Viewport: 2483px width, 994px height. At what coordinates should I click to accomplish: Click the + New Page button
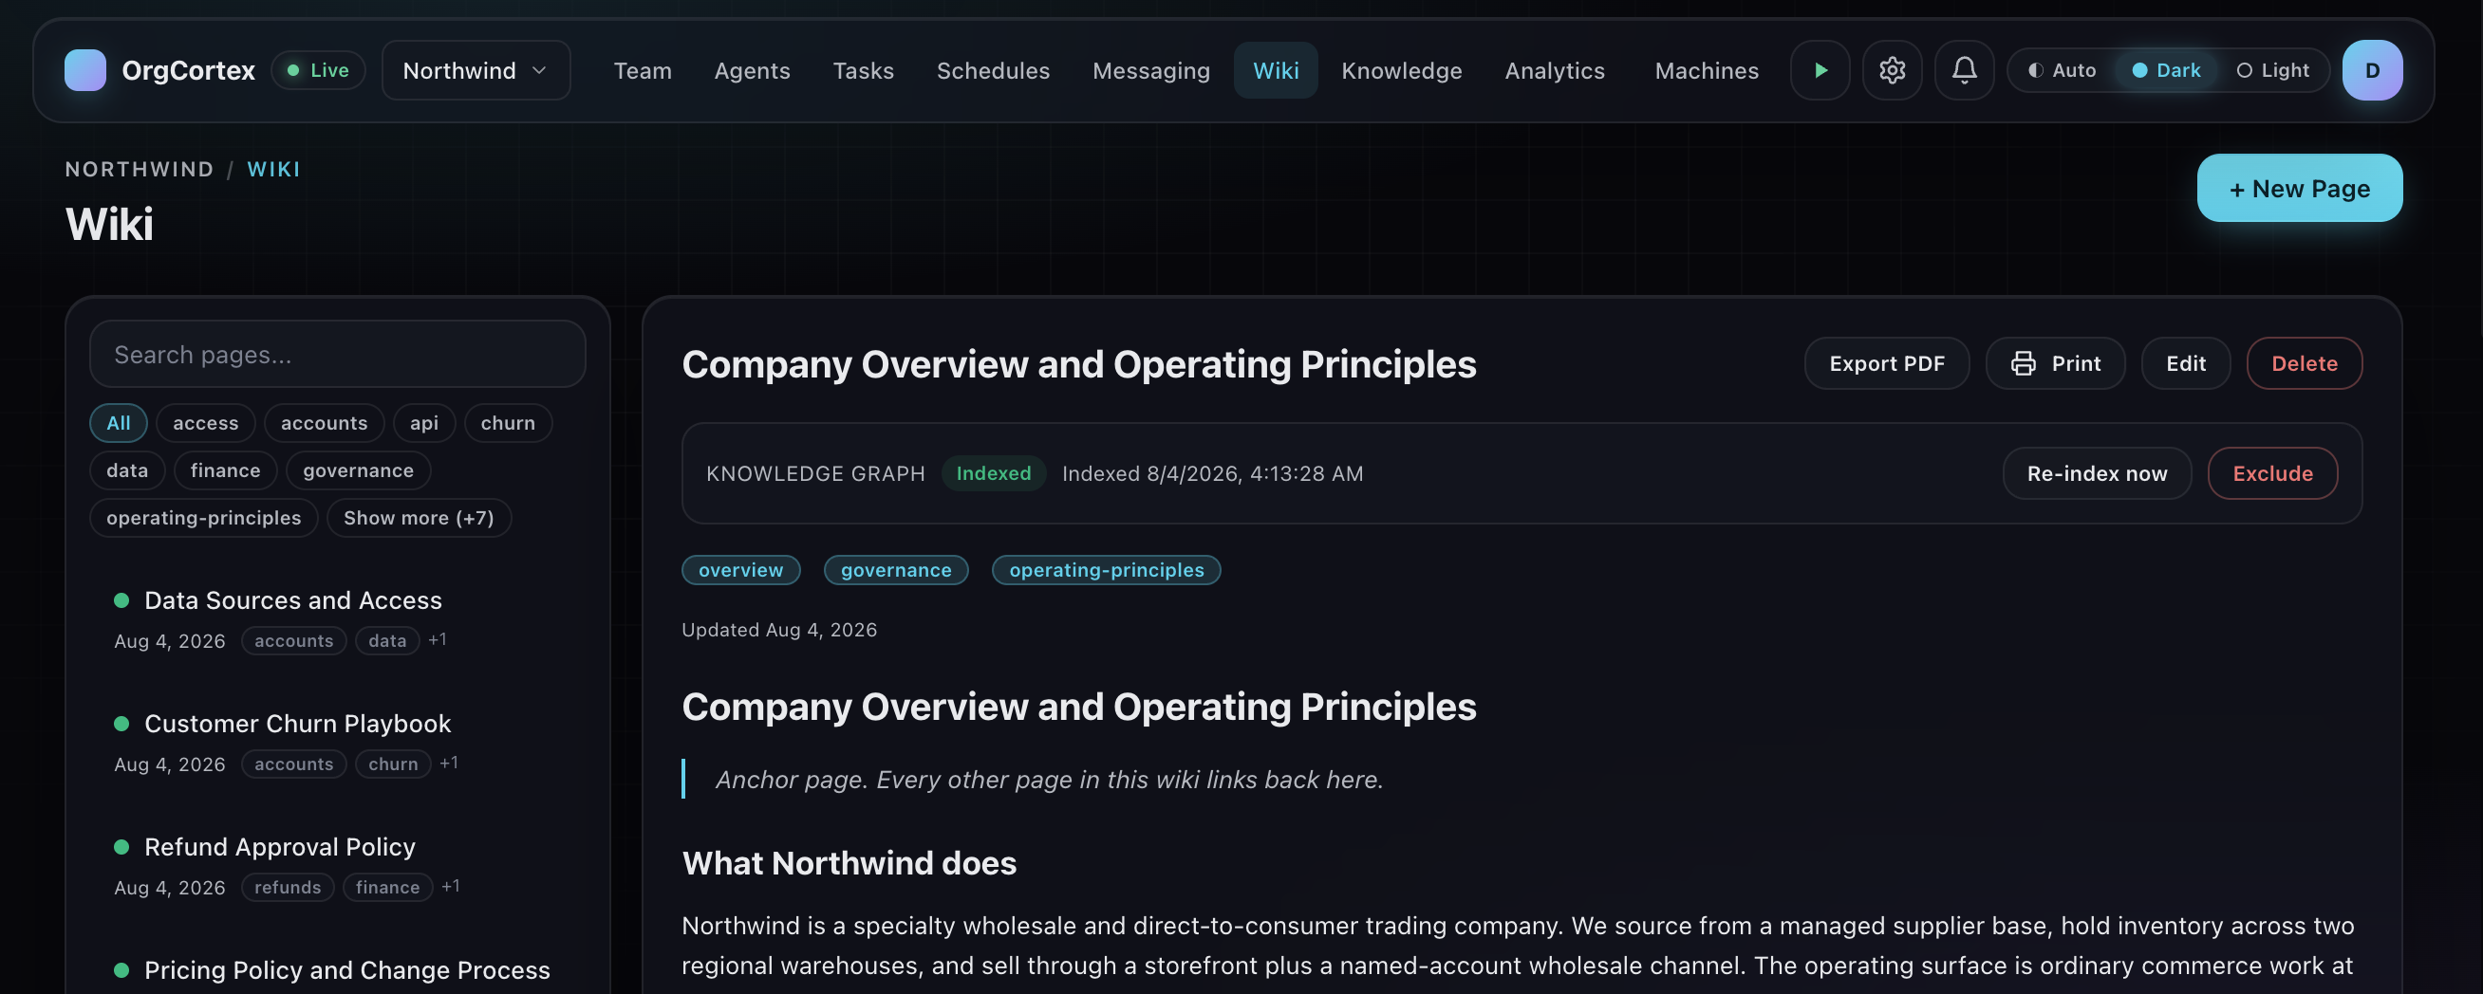(2299, 188)
